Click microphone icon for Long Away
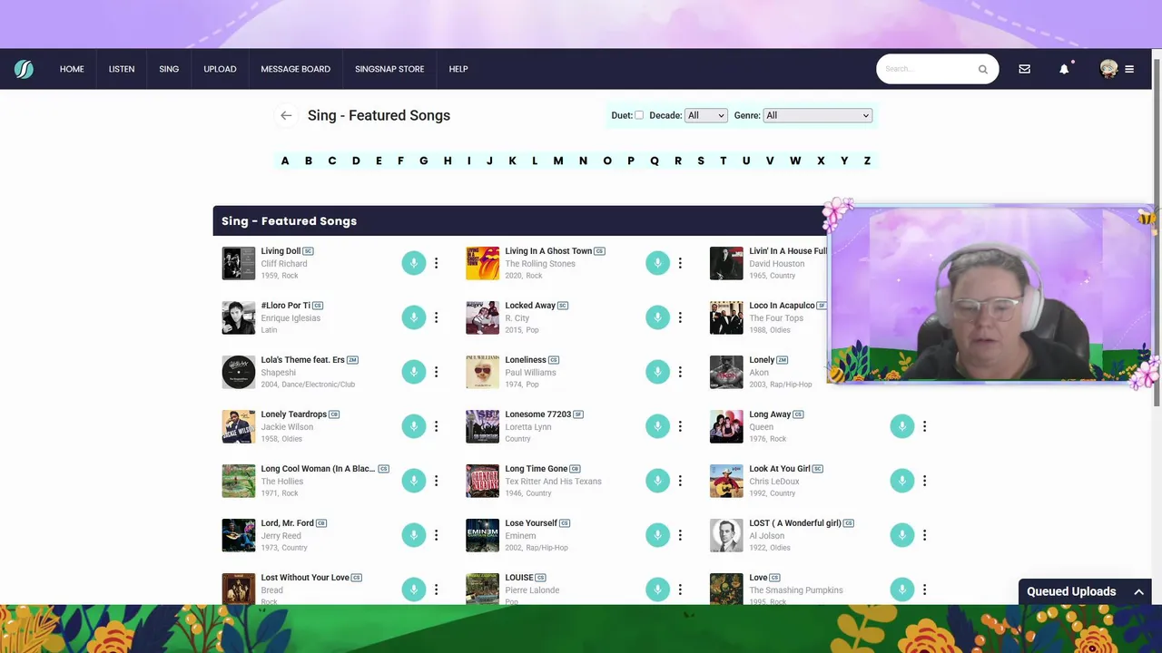Screen dimensions: 1162x653 click(x=902, y=426)
